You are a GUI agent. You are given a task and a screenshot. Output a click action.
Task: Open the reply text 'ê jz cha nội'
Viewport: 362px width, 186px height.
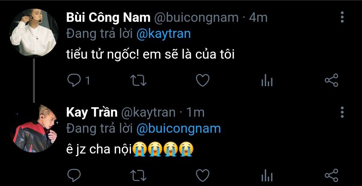click(99, 150)
